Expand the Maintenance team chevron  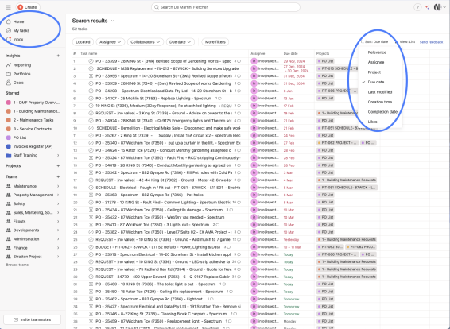pos(58,186)
